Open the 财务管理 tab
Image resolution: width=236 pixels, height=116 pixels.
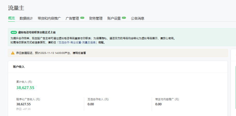[96, 18]
